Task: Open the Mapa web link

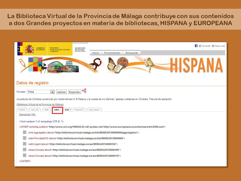Action: point(220,46)
